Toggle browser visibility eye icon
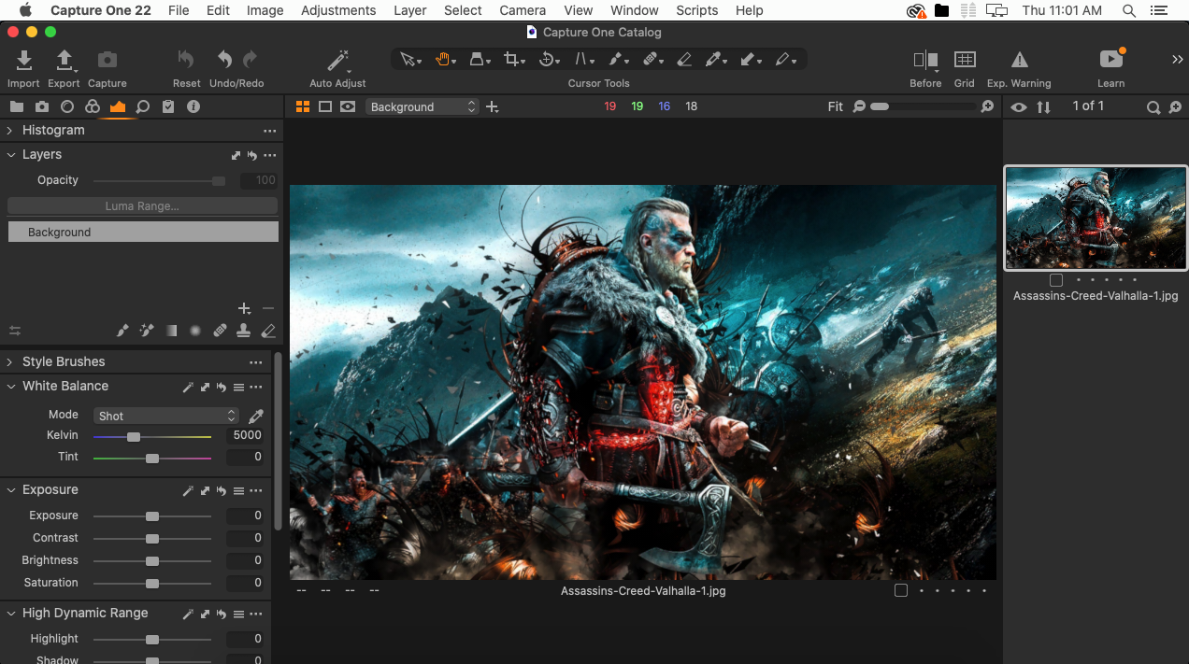1189x664 pixels. [x=1019, y=106]
